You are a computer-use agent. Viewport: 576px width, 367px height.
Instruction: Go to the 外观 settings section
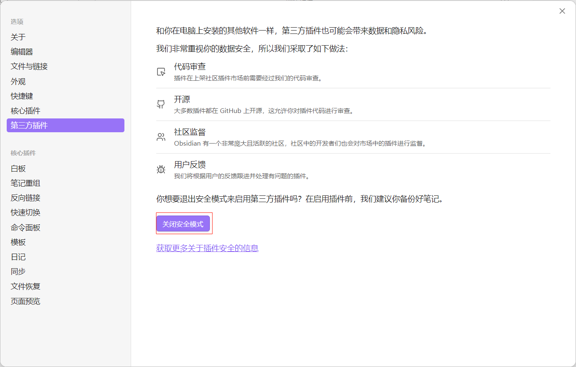point(18,82)
